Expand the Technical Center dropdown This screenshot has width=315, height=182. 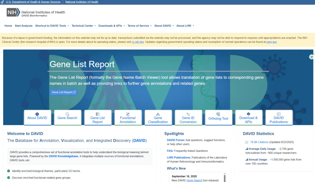pyautogui.click(x=84, y=26)
